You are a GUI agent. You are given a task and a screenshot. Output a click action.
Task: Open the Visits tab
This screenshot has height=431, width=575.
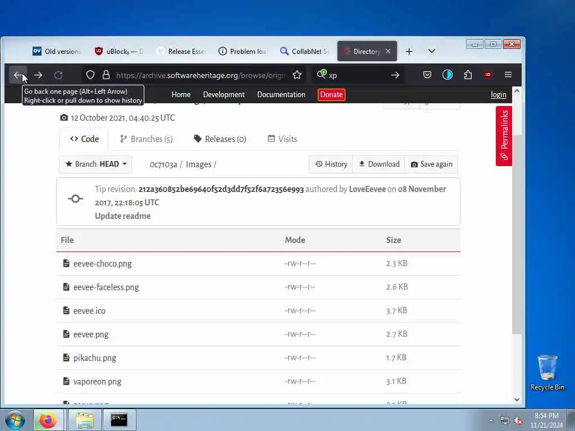click(x=282, y=139)
